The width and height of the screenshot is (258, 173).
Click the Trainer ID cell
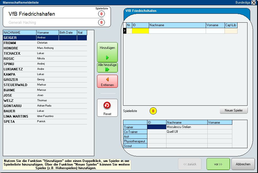click(x=157, y=127)
